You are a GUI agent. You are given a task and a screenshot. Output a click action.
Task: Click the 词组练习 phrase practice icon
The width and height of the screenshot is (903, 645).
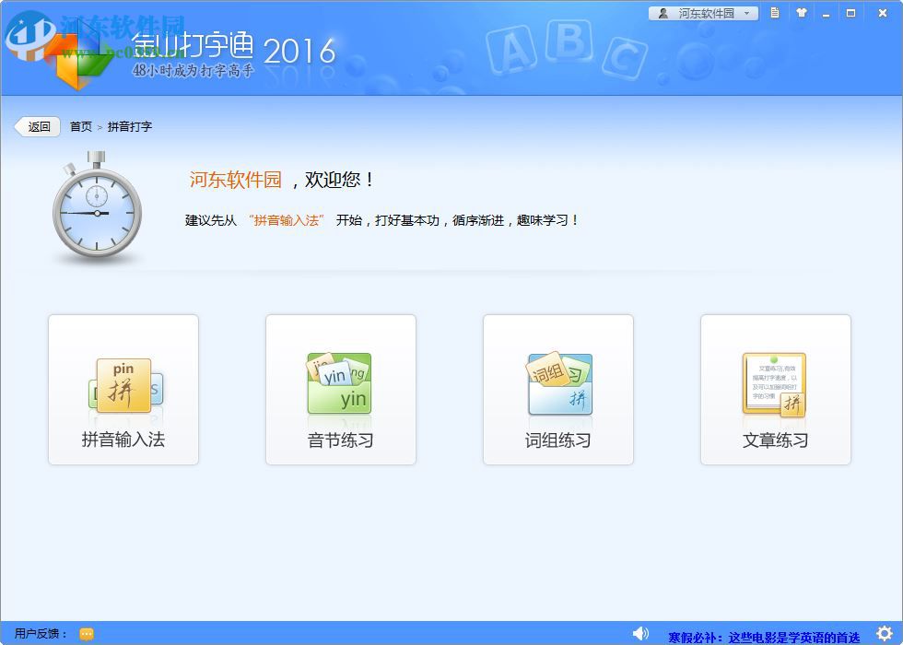(557, 381)
